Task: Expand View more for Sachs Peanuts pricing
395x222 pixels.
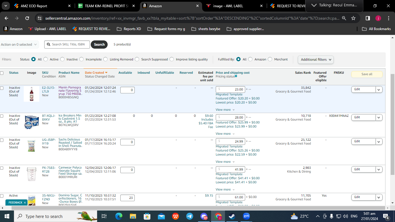Action: click(x=225, y=162)
